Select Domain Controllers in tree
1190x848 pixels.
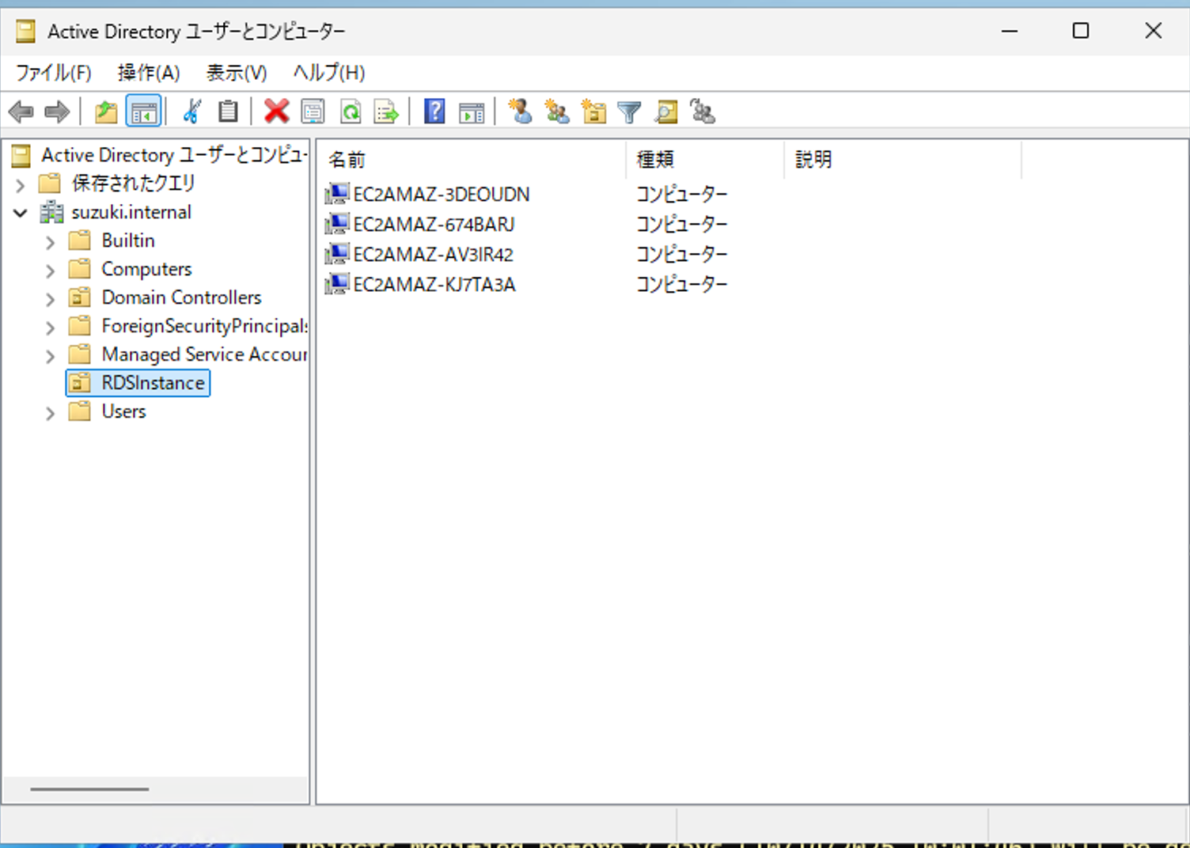(181, 297)
